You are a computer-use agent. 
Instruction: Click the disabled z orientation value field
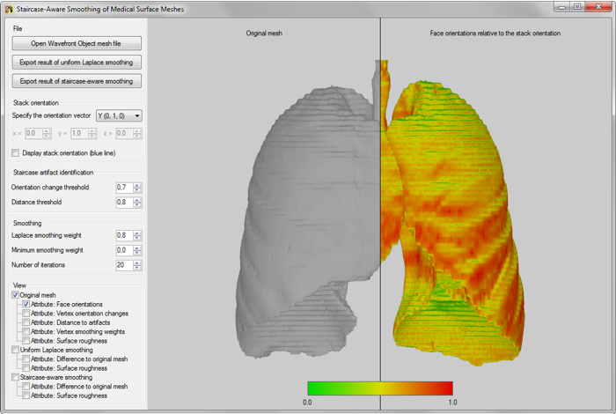125,134
